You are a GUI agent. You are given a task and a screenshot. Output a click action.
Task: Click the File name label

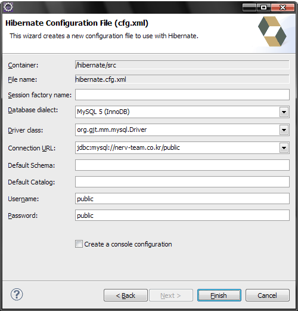tap(23, 79)
